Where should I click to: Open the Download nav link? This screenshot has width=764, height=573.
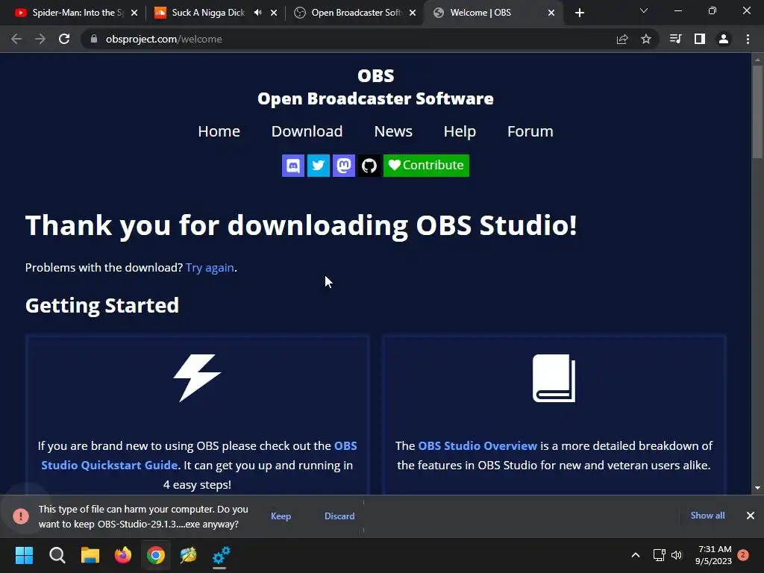[307, 131]
